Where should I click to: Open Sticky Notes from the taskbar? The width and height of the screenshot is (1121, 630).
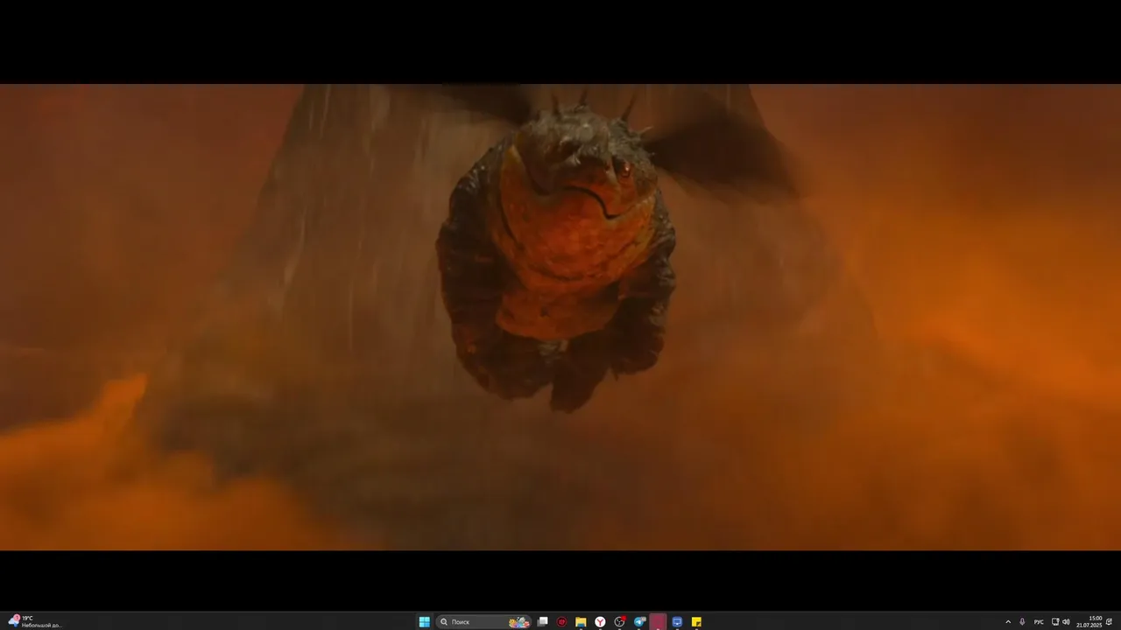(697, 622)
